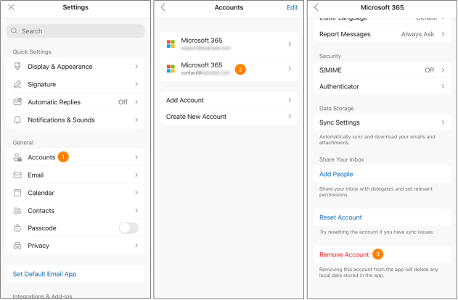
Task: Open Accounts in General settings
Action: tap(75, 157)
